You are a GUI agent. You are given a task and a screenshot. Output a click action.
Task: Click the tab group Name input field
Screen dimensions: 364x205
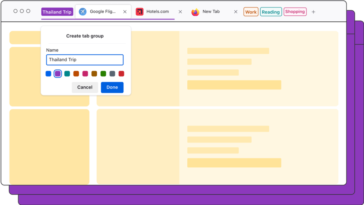(x=85, y=60)
